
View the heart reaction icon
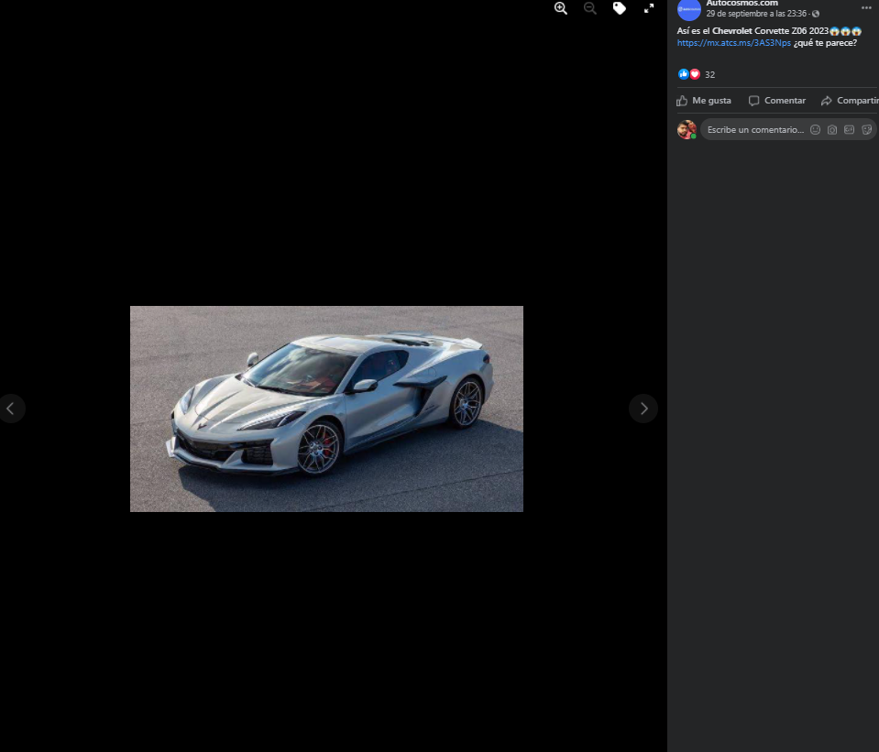tap(695, 74)
